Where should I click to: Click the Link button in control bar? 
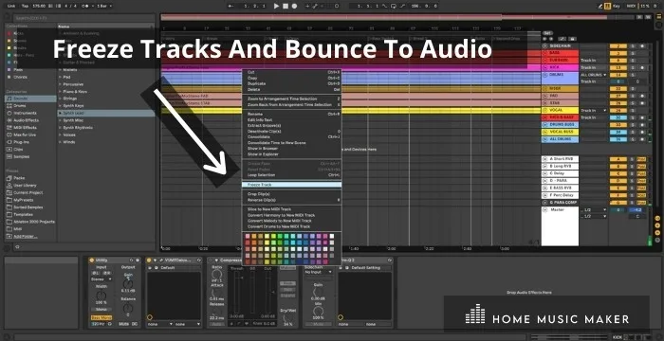click(x=11, y=6)
